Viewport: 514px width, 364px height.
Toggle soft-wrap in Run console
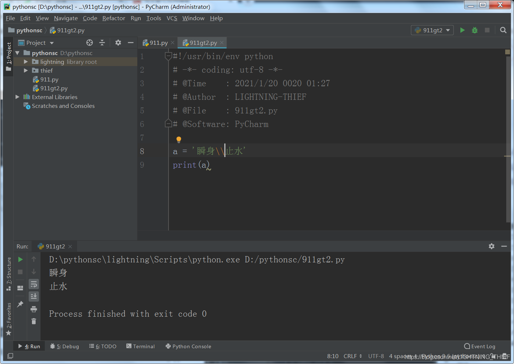click(x=34, y=284)
